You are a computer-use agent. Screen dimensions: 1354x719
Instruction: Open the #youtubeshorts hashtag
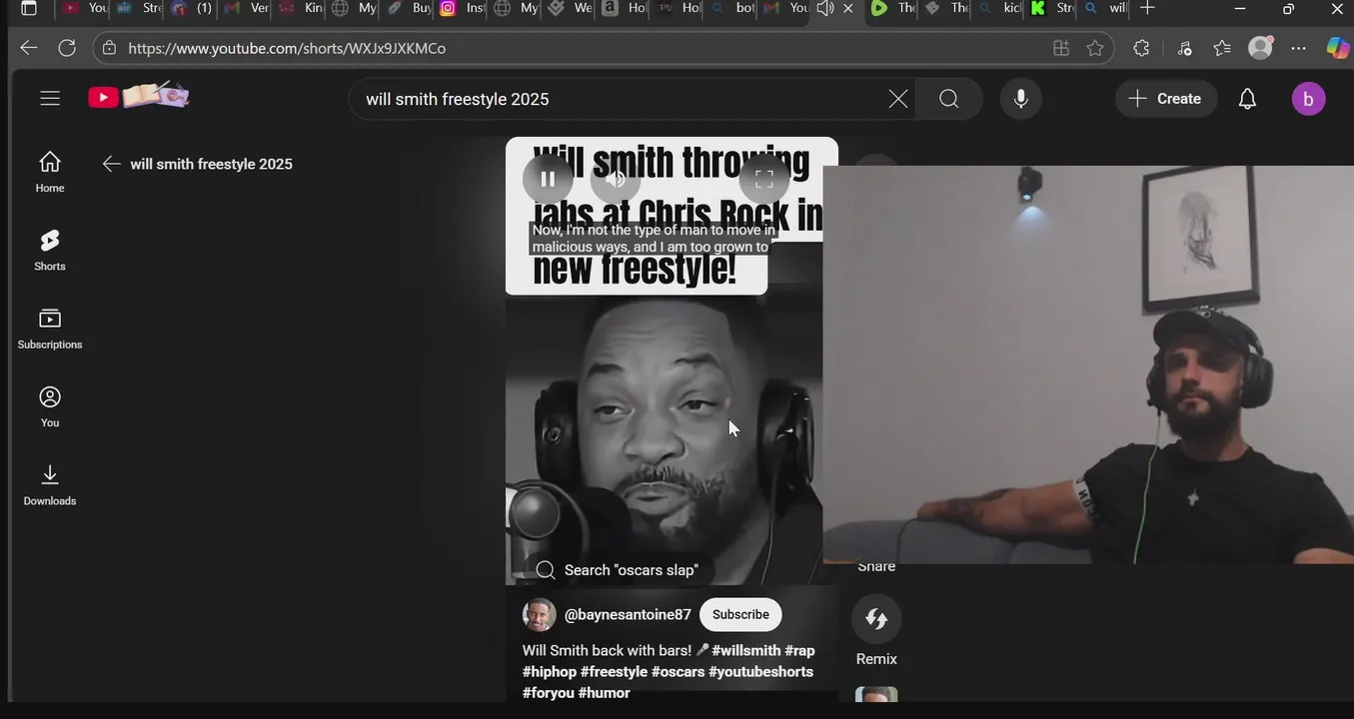coord(760,672)
